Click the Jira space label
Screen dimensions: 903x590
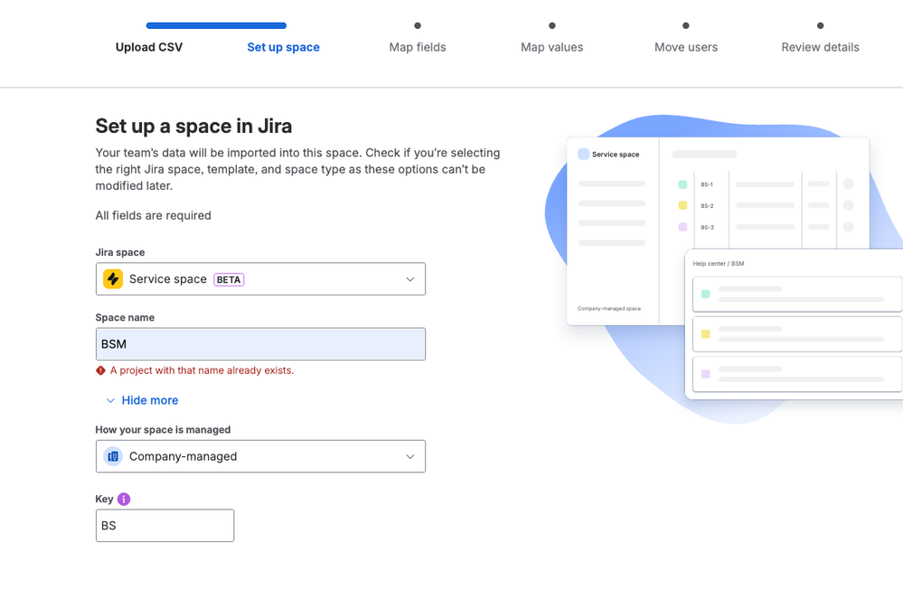point(120,252)
